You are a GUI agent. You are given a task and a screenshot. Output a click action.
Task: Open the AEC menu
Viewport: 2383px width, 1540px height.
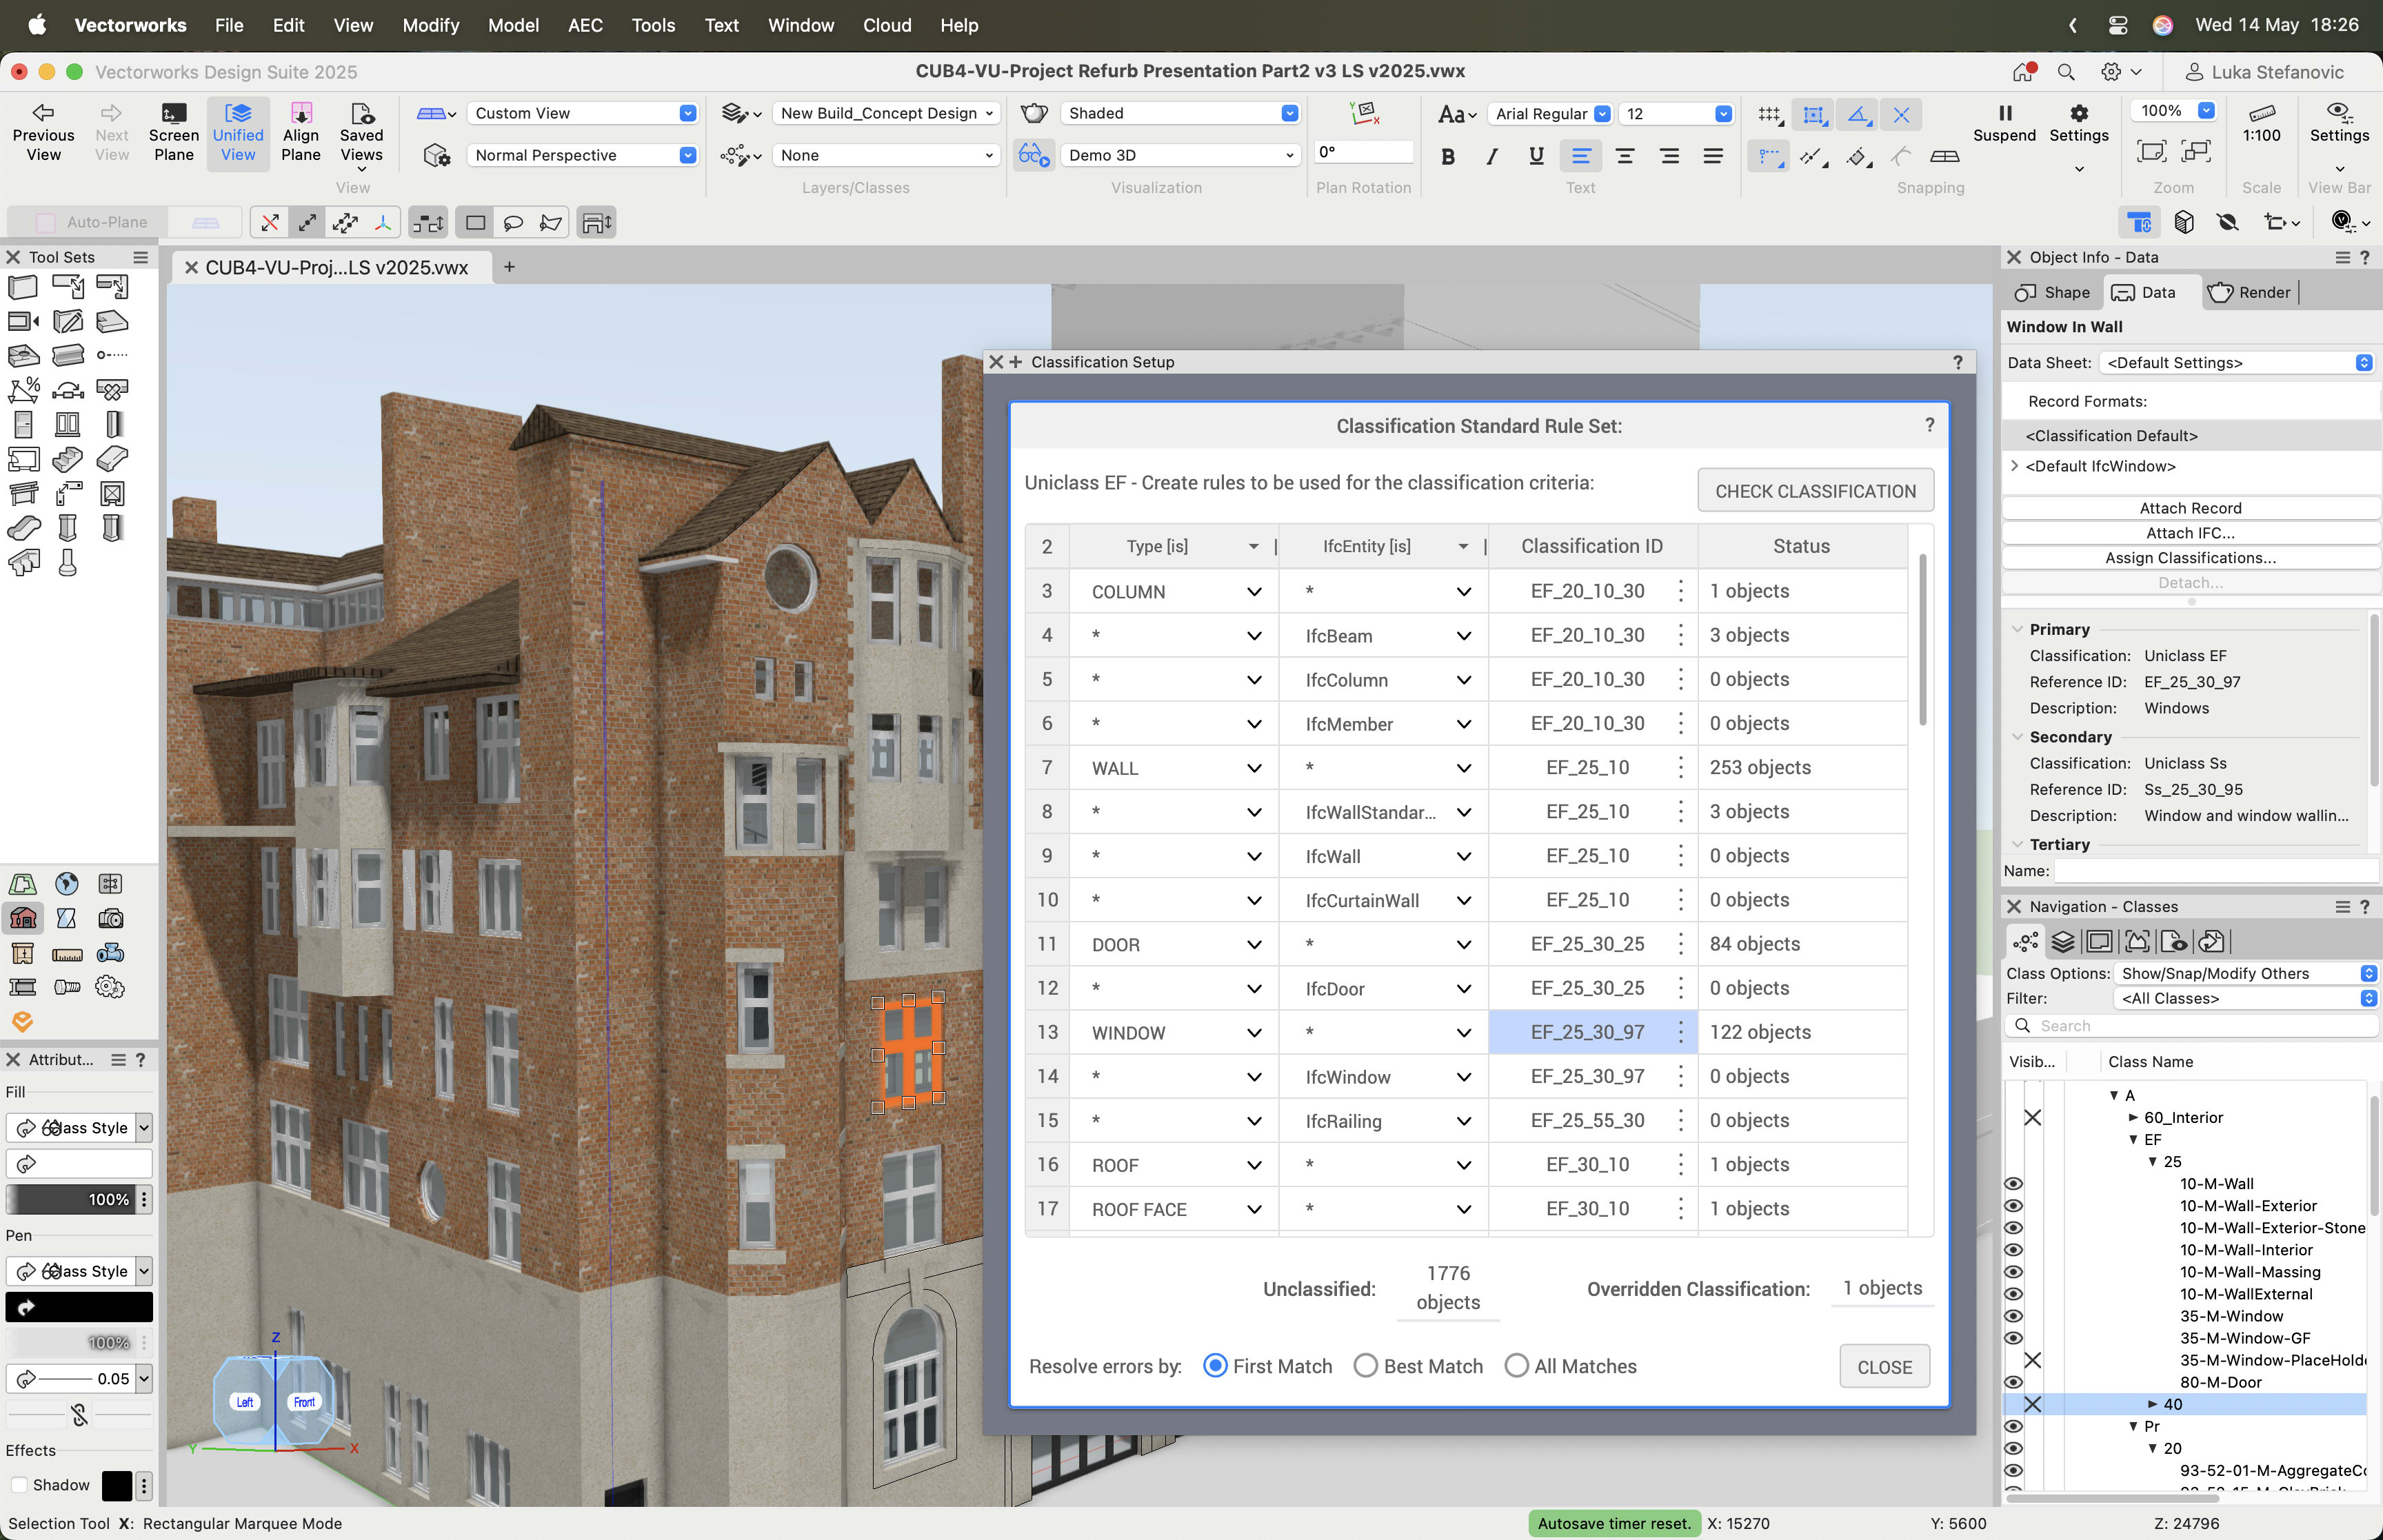pyautogui.click(x=585, y=25)
